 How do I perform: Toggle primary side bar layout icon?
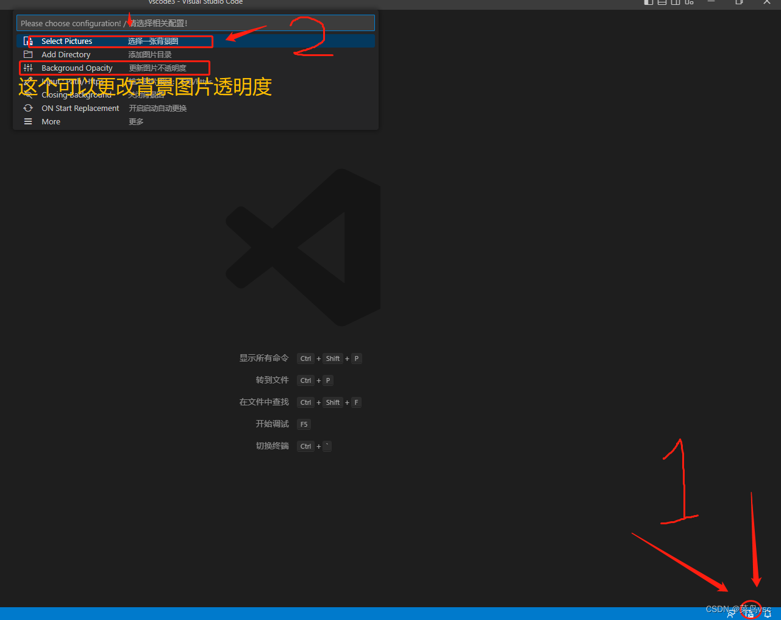(x=649, y=2)
